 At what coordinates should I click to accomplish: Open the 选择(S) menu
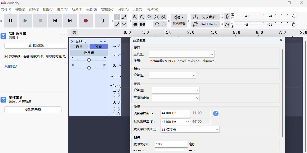click(34, 9)
